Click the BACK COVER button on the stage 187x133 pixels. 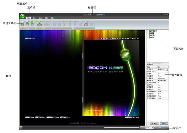pyautogui.click(x=53, y=117)
